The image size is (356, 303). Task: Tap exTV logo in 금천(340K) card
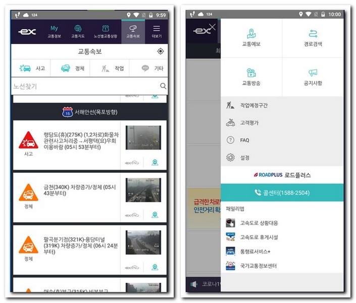click(132, 215)
